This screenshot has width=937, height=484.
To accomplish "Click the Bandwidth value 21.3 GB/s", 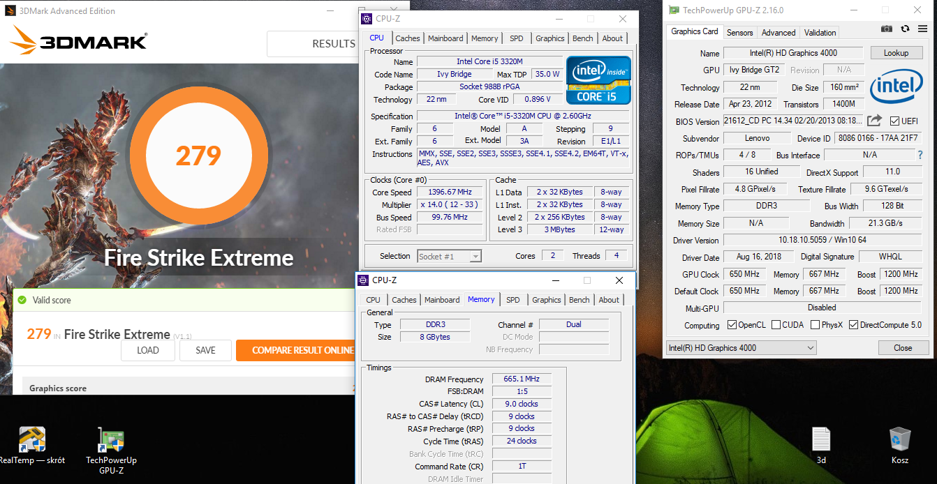I will (885, 223).
